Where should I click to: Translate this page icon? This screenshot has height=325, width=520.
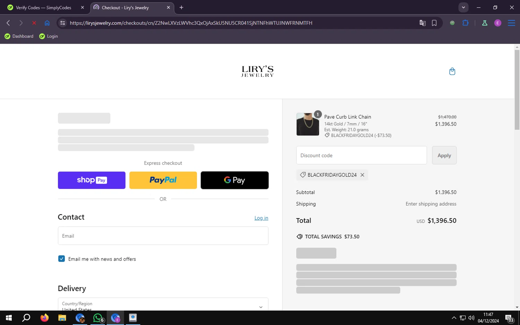pos(422,23)
